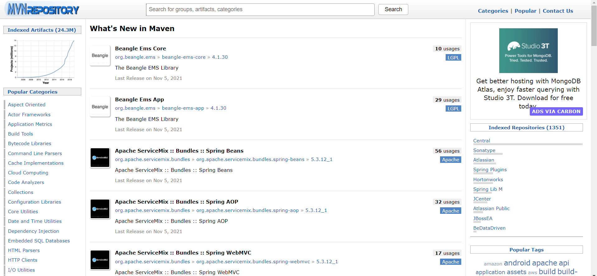Select the Code Analyzers category
597x276 pixels.
pos(26,182)
